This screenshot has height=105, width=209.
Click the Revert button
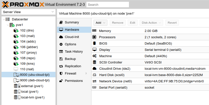[x=172, y=23]
